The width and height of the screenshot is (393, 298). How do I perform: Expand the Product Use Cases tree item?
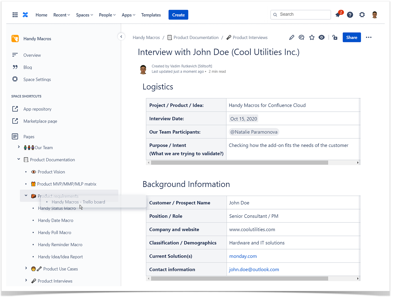pos(26,268)
